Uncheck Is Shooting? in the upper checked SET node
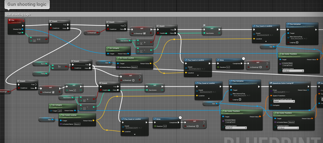 tap(144, 33)
